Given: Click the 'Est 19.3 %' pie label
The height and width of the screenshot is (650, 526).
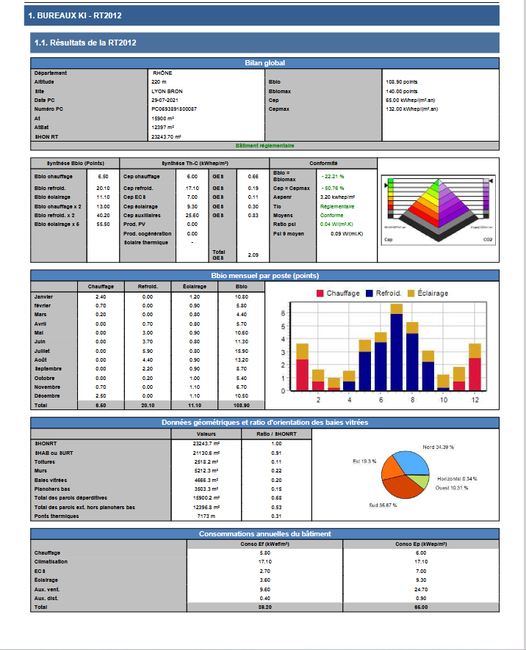Looking at the screenshot, I should 364,461.
